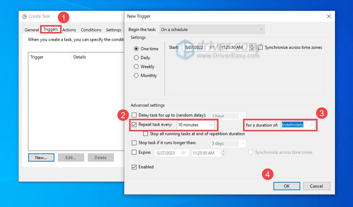Open the Conditions tab

tap(91, 30)
